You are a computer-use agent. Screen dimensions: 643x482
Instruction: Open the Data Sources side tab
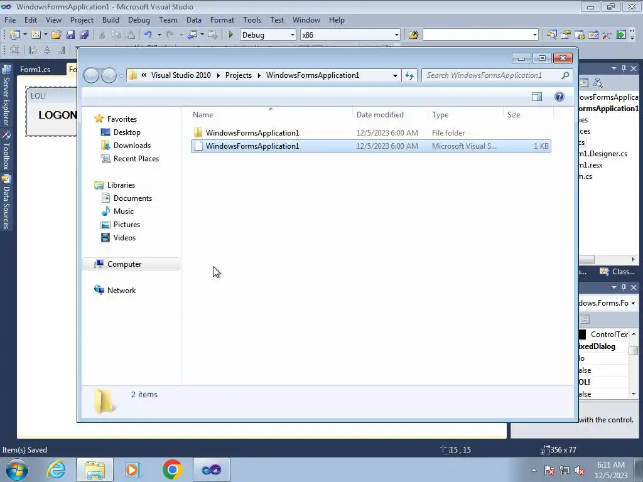(x=6, y=202)
